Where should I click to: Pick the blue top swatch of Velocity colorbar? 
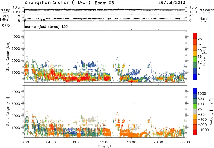pyautogui.click(x=195, y=91)
